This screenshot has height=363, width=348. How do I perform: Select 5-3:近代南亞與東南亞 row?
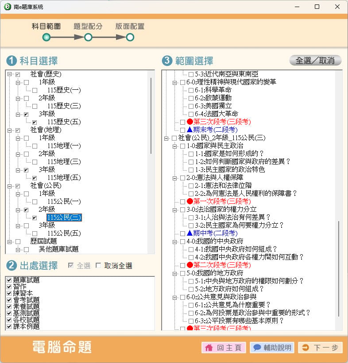(227, 74)
